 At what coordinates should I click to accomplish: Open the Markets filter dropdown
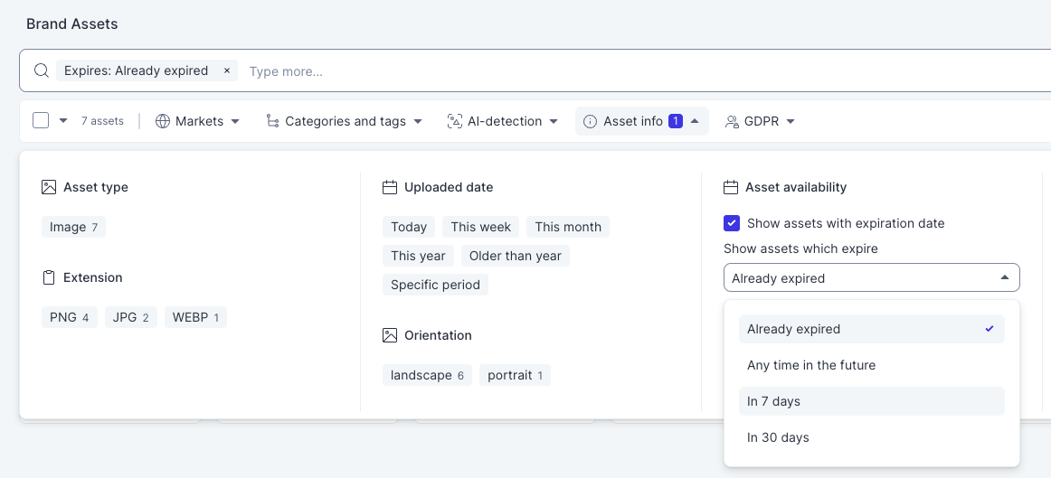198,121
